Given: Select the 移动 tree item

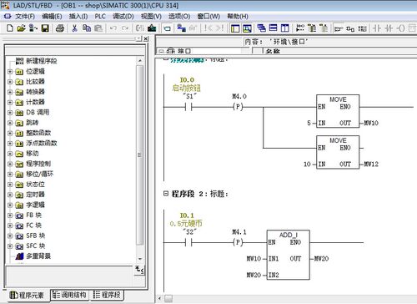Looking at the screenshot, I should pyautogui.click(x=33, y=154).
